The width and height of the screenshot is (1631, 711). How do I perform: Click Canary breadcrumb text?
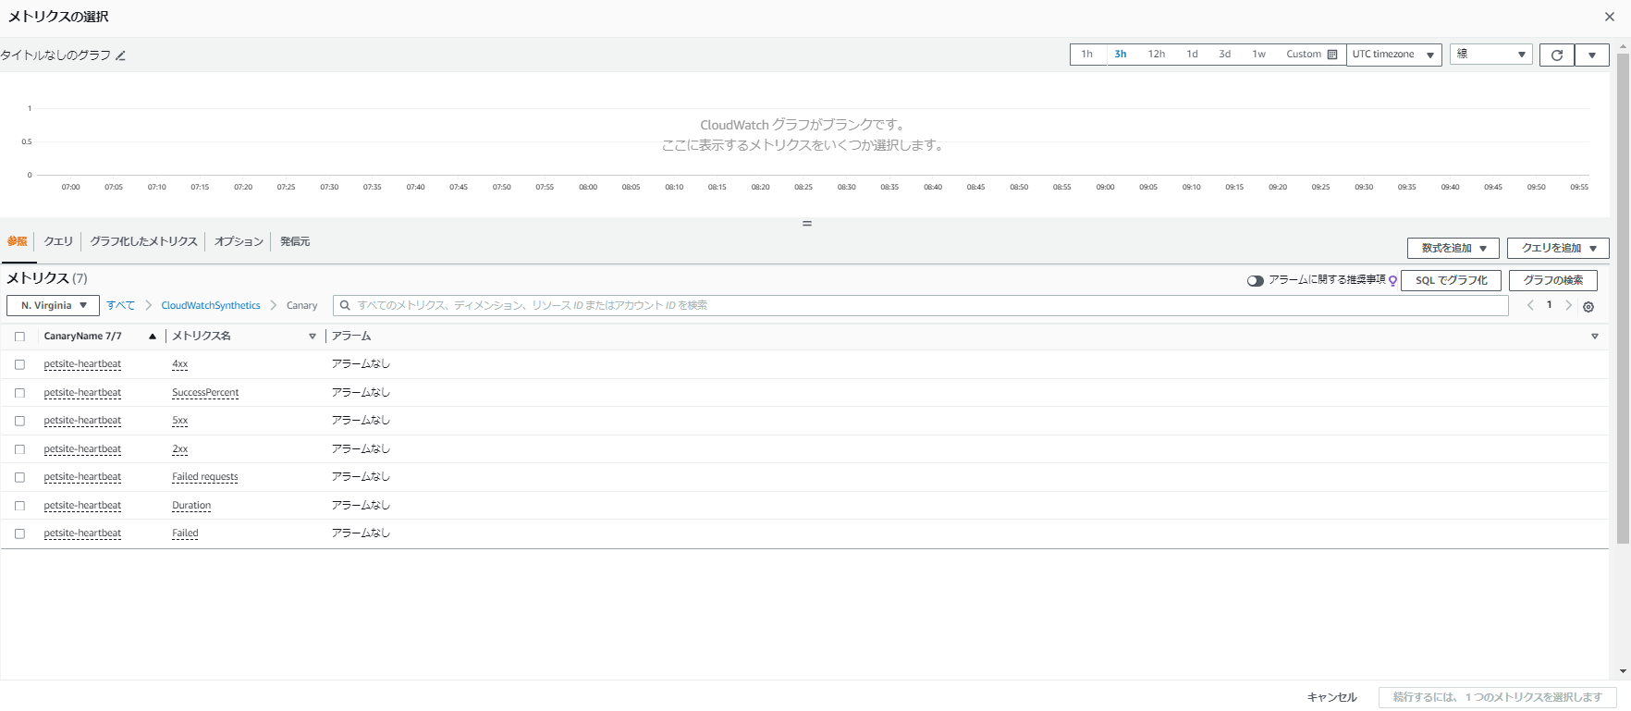(x=301, y=305)
